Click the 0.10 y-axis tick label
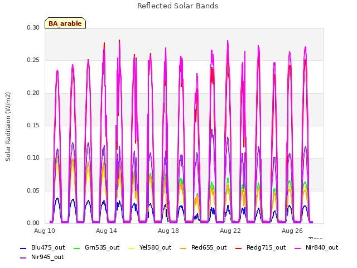357x268 pixels. [x=33, y=157]
